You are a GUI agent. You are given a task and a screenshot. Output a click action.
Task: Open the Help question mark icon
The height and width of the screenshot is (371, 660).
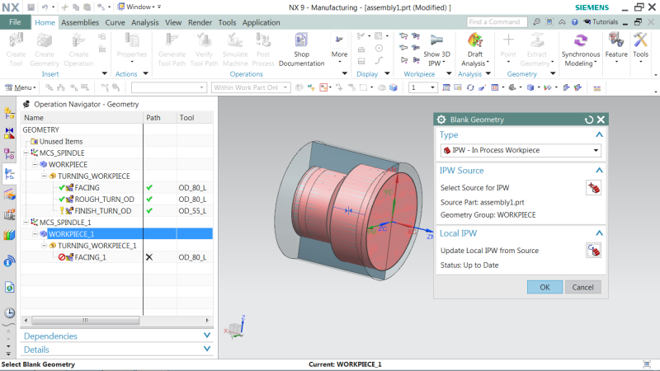(574, 22)
